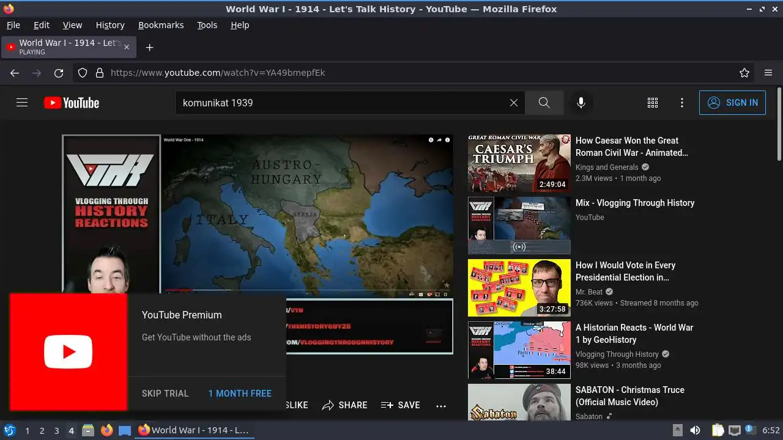Close the World War I tab

[127, 47]
